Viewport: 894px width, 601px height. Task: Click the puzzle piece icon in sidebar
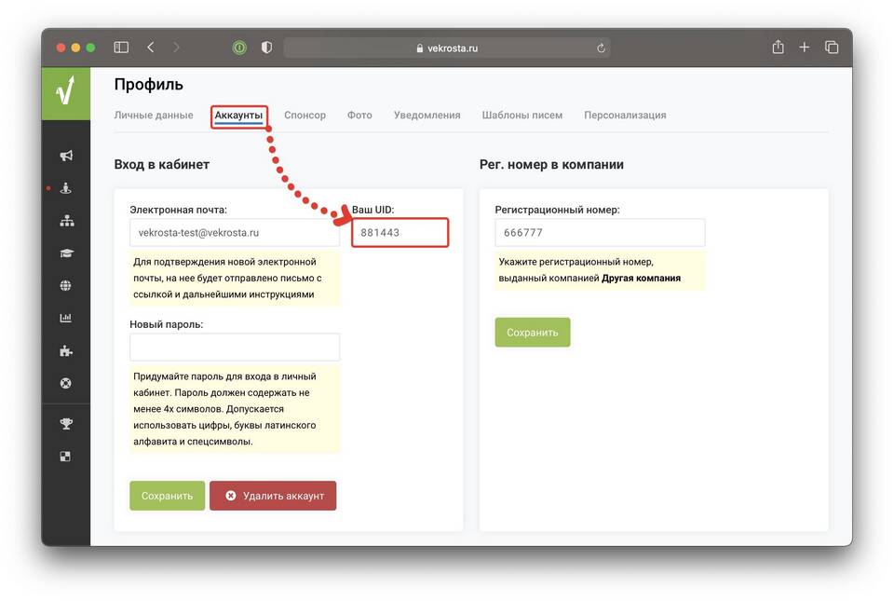tap(66, 351)
